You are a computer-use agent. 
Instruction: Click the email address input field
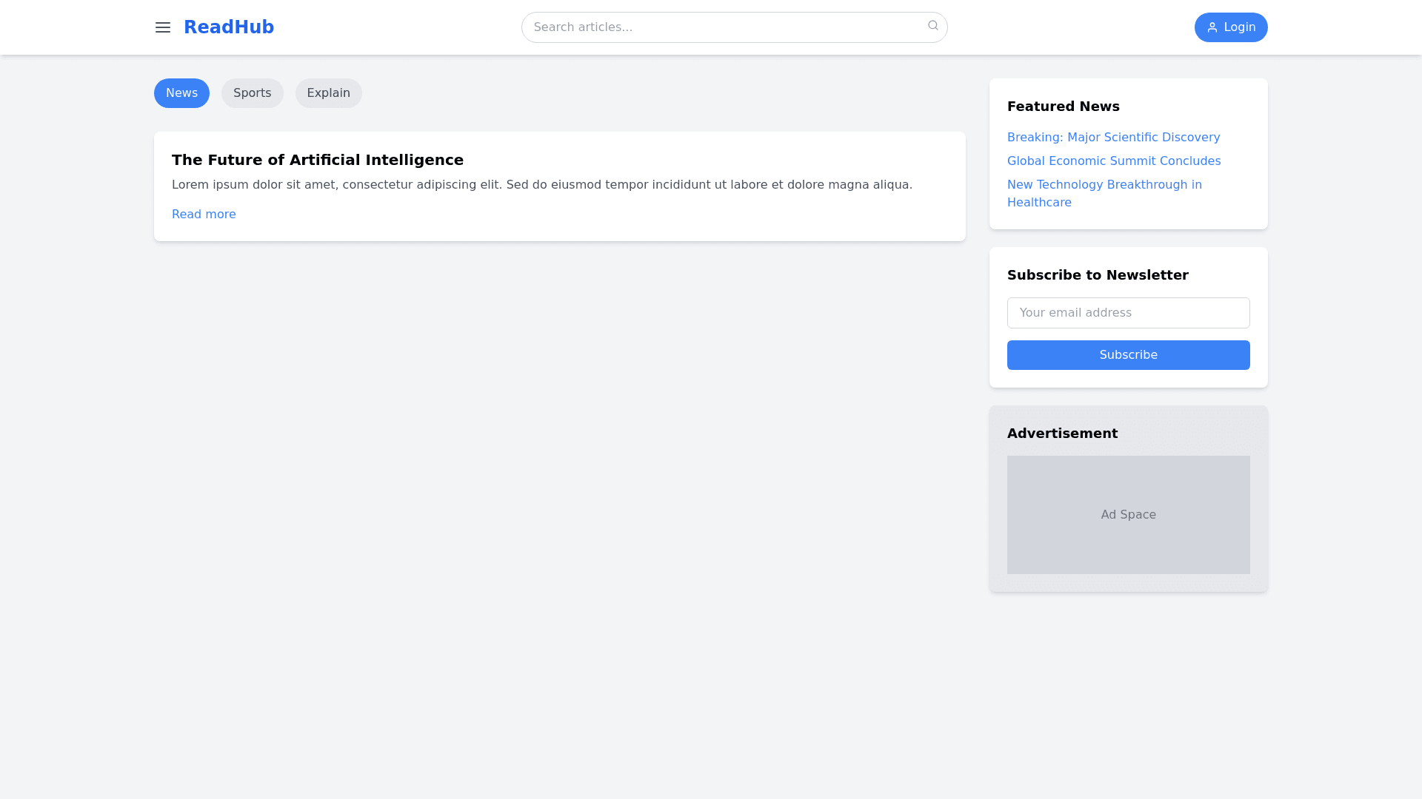tap(1128, 313)
